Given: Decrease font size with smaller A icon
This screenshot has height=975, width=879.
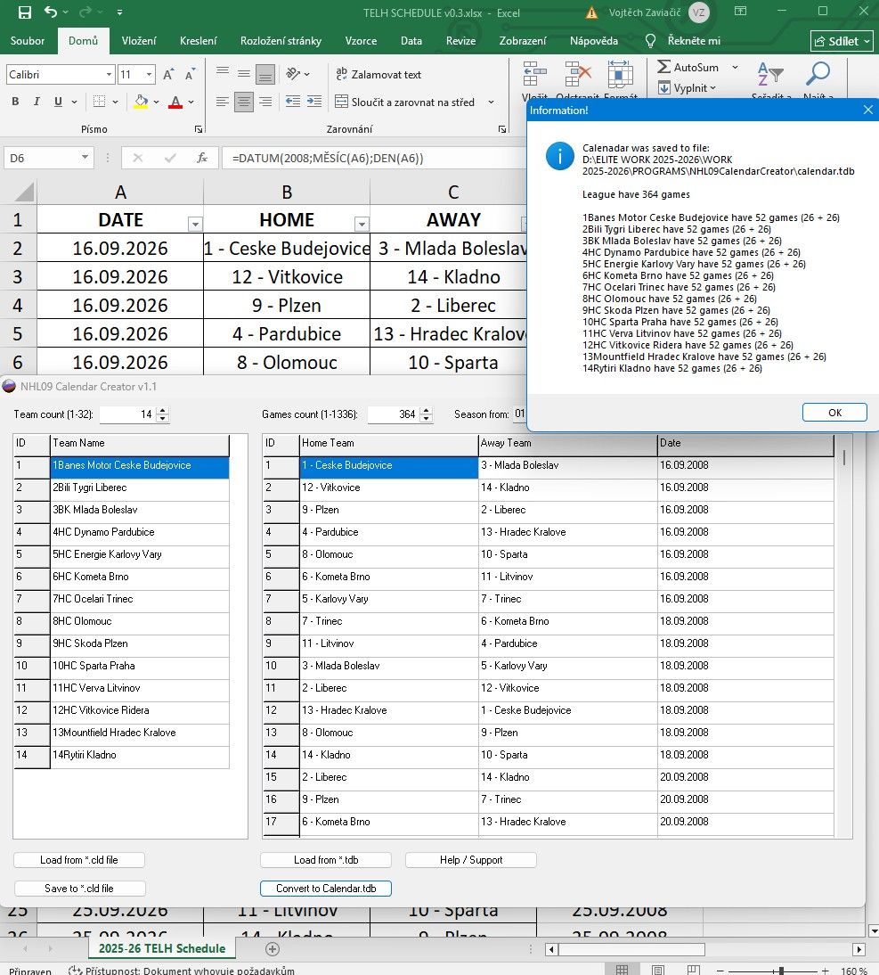Looking at the screenshot, I should point(191,75).
